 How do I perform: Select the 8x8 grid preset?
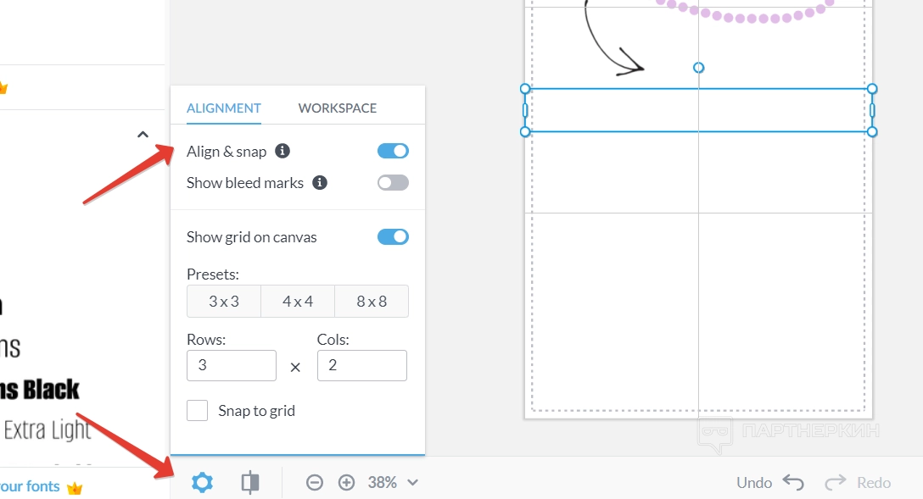(x=372, y=302)
